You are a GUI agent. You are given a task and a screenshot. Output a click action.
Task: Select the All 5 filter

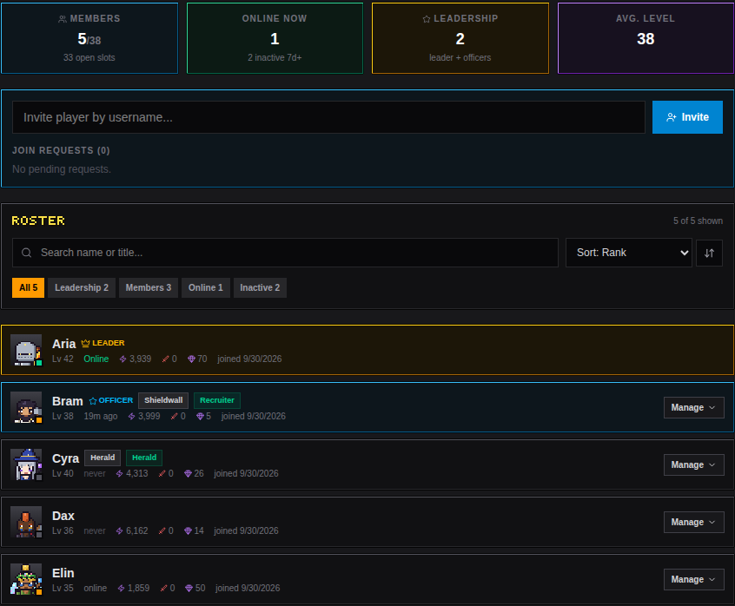pos(28,287)
